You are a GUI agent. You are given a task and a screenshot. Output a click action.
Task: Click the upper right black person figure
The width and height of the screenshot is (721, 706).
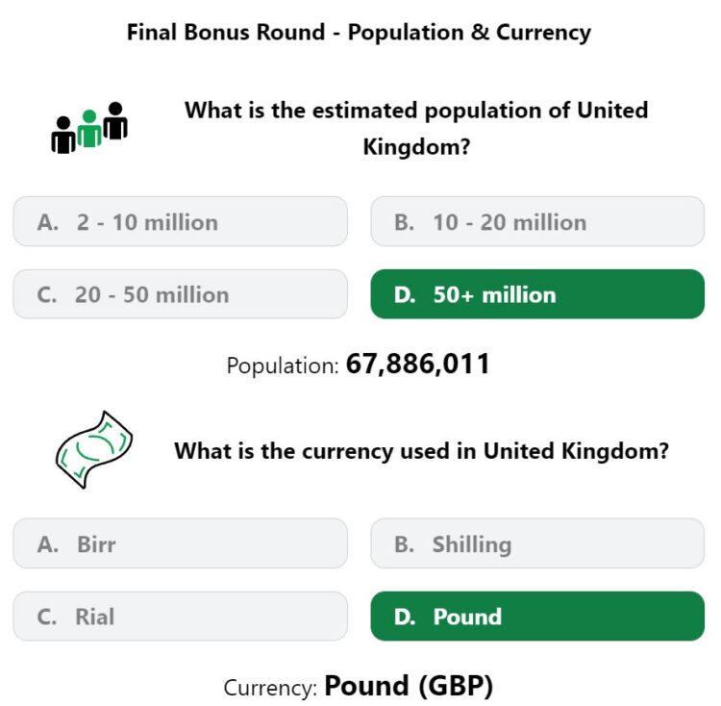click(x=115, y=120)
